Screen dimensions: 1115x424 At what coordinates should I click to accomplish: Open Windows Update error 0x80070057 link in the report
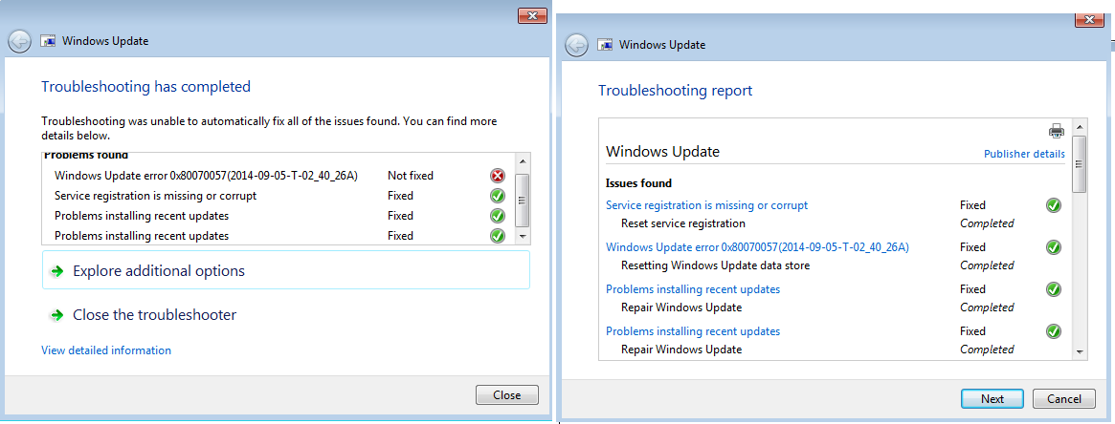pos(757,246)
